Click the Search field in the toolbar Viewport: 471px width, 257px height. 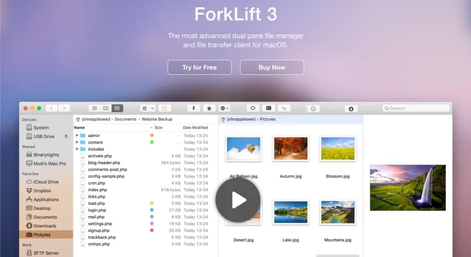click(416, 108)
